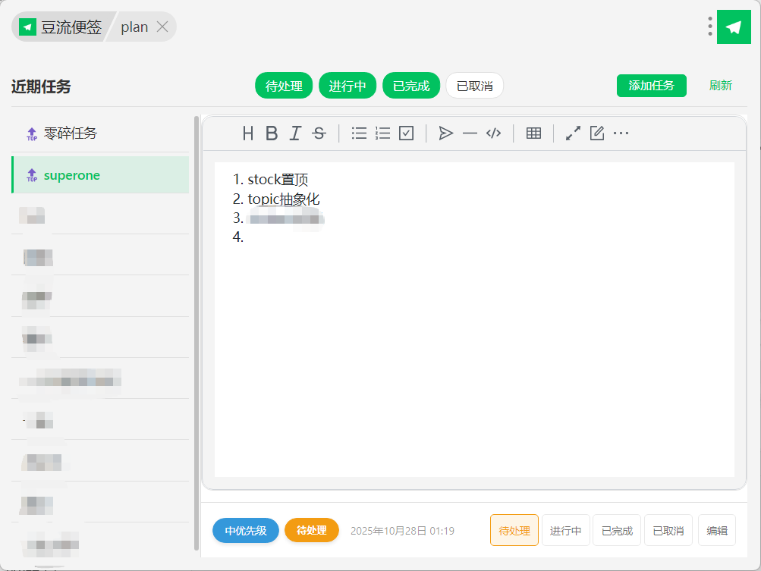Viewport: 761px width, 571px height.
Task: Toggle the 进行中 filter at the top
Action: [x=347, y=86]
